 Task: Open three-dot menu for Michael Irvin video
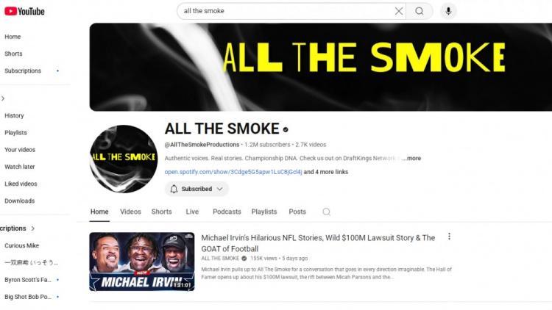(x=449, y=237)
